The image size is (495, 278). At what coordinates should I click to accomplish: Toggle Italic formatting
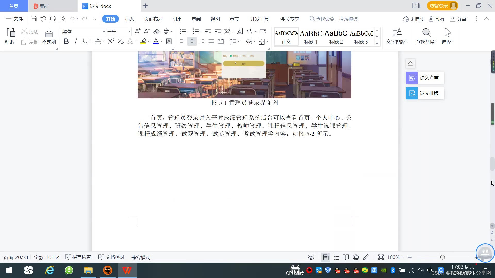point(76,41)
